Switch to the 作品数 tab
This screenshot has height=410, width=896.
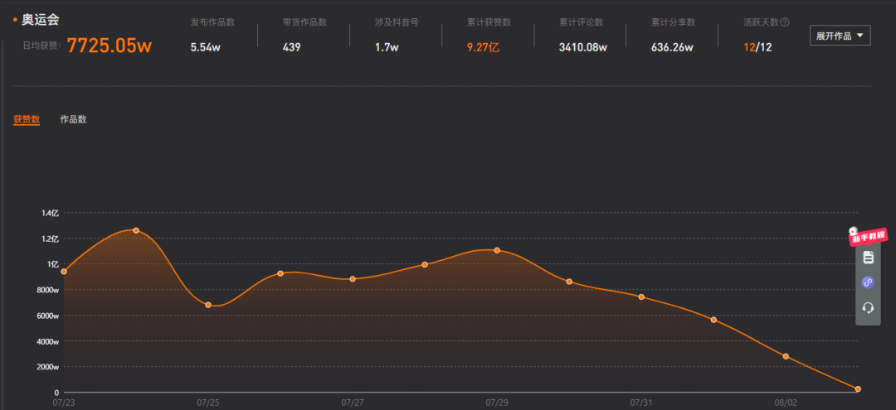(x=73, y=119)
